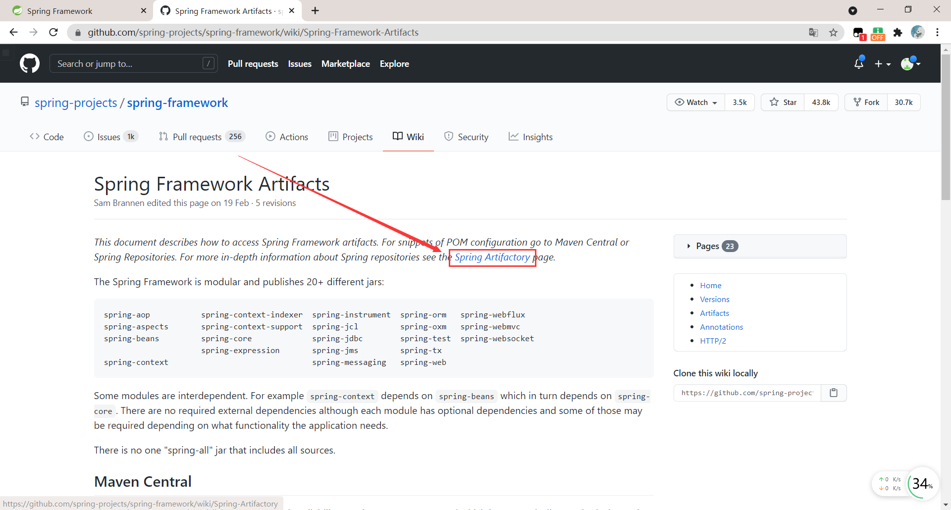The width and height of the screenshot is (951, 510).
Task: Click the tab search dropdown circle
Action: tap(852, 10)
